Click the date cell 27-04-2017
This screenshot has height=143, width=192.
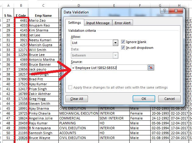coord(179,138)
